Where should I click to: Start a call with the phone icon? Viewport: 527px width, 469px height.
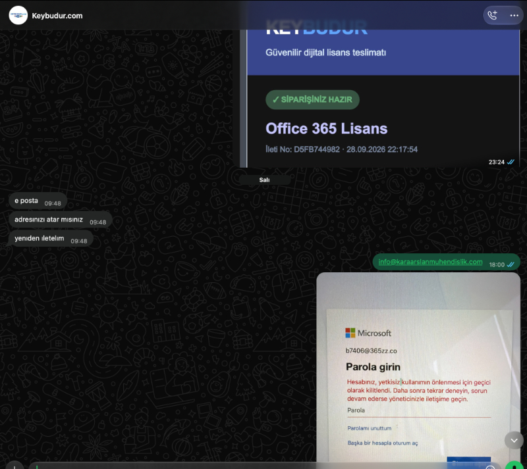tap(492, 15)
